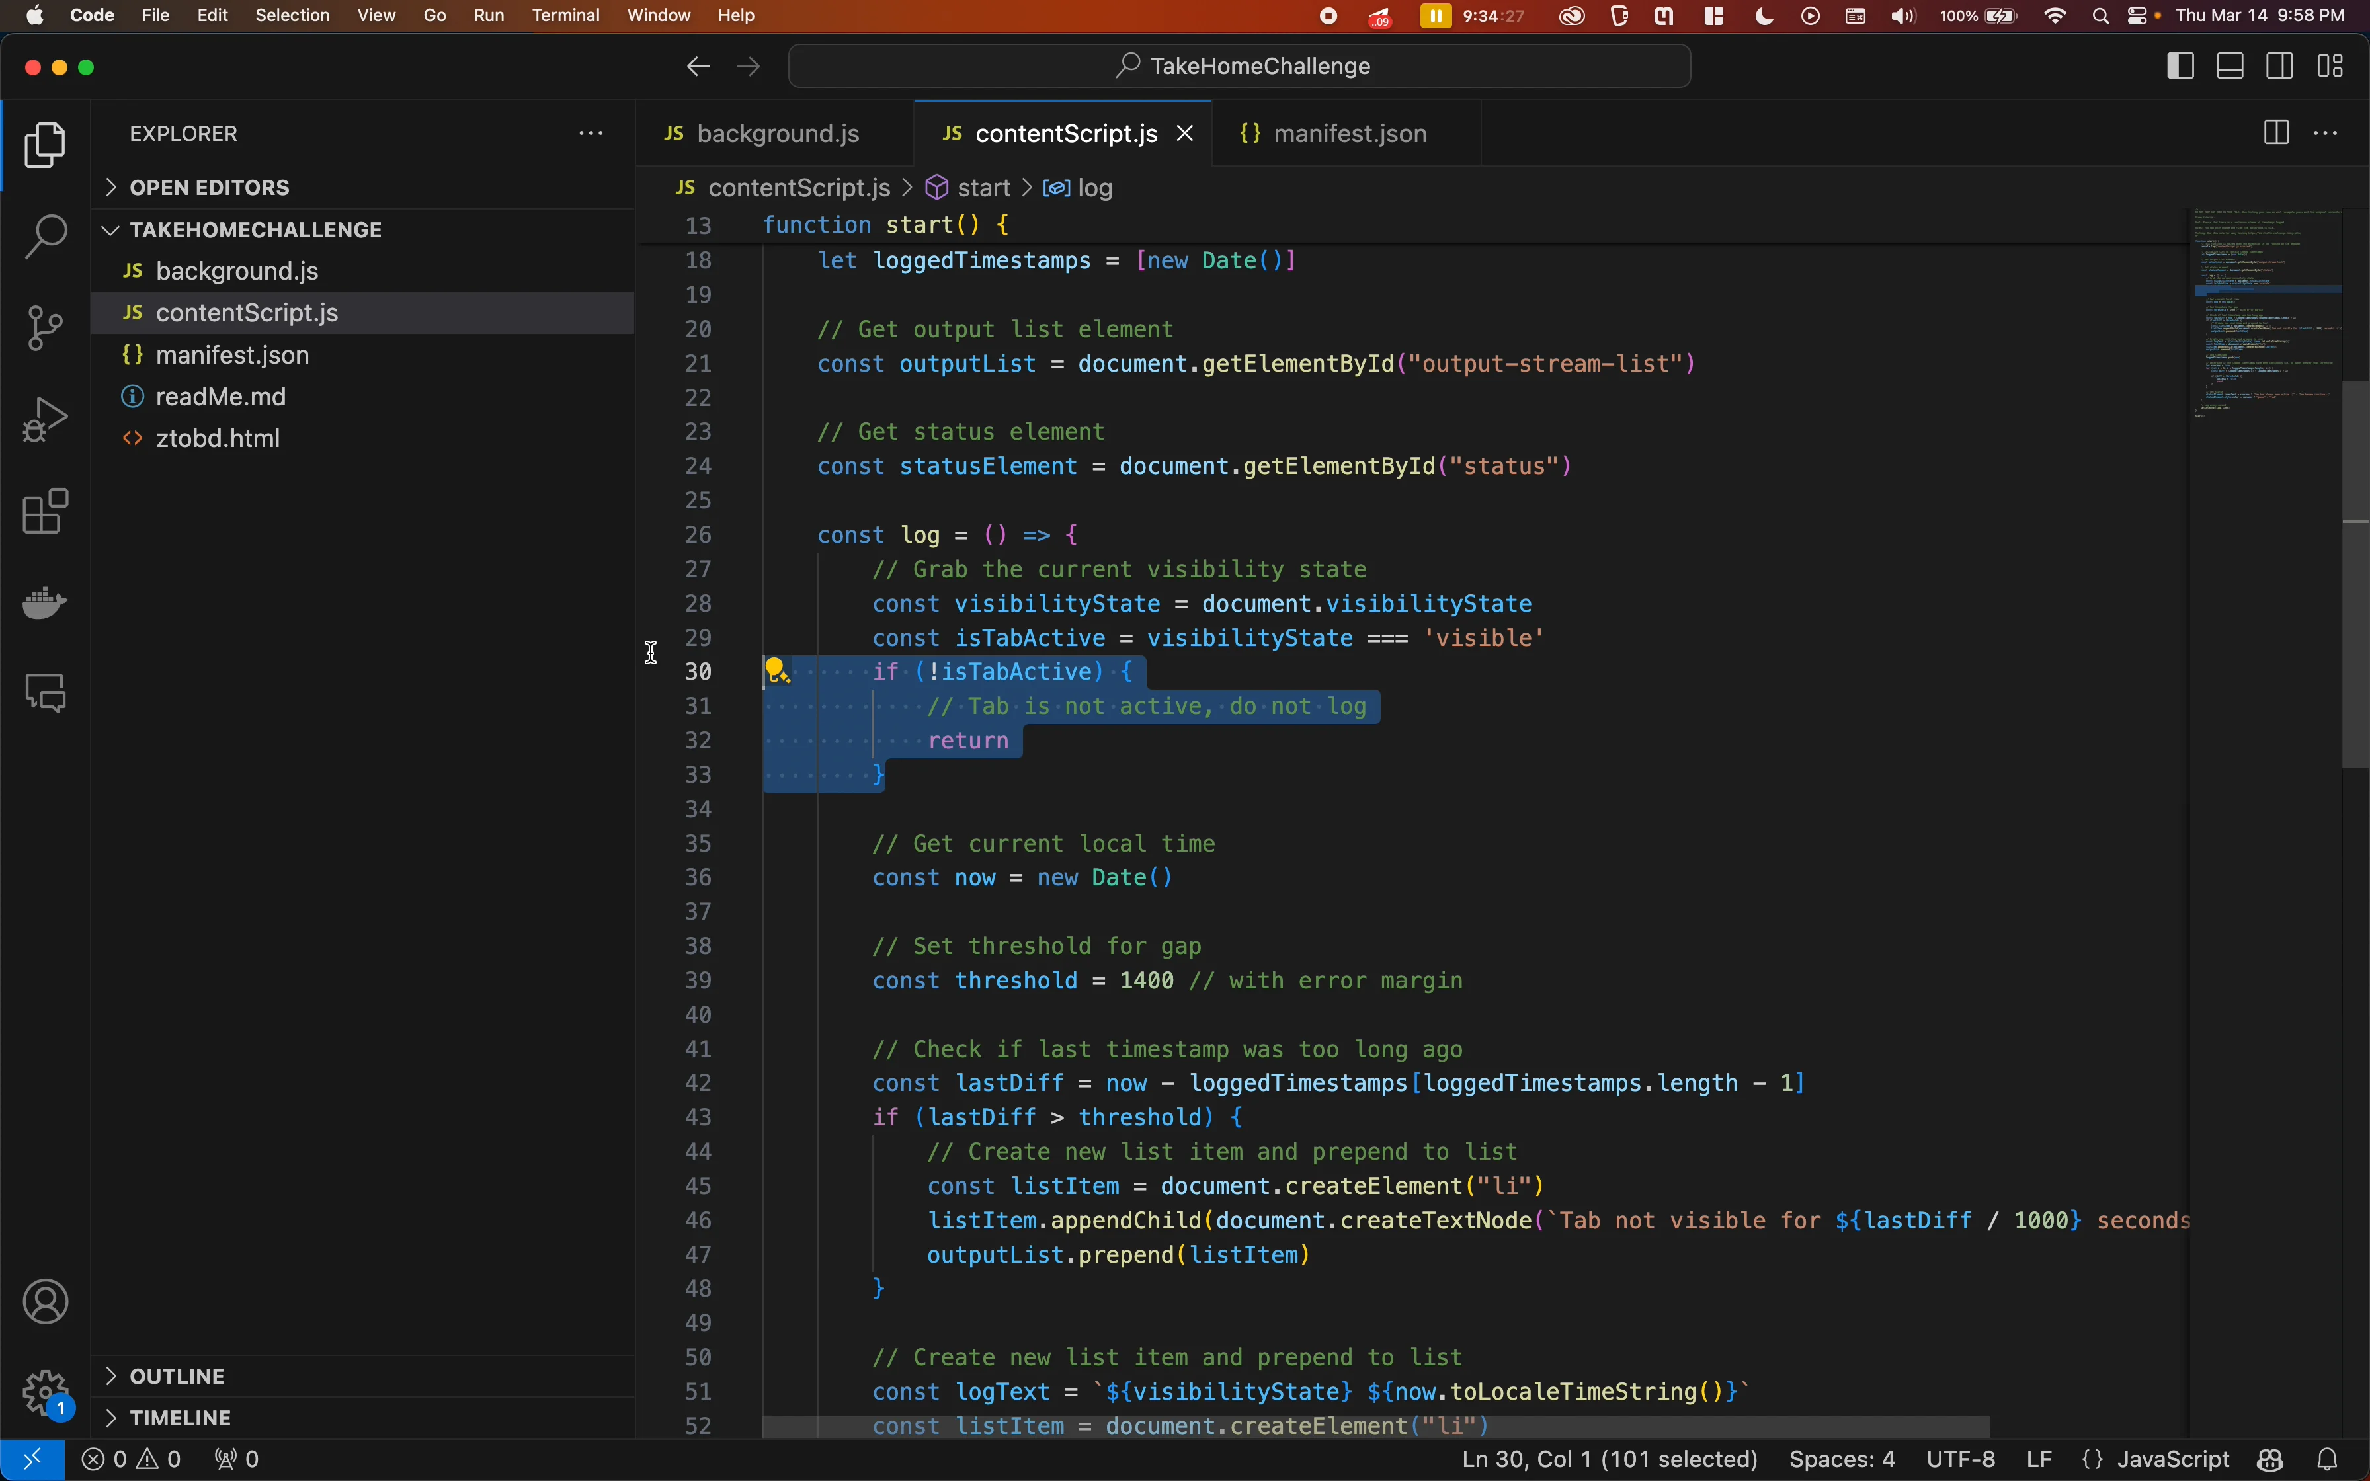
Task: Open the start symbol breadcrumb
Action: point(969,187)
